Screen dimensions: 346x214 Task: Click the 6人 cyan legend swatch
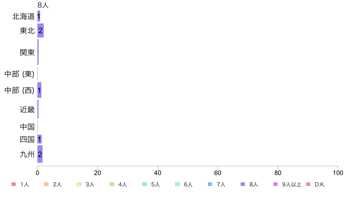click(x=177, y=184)
